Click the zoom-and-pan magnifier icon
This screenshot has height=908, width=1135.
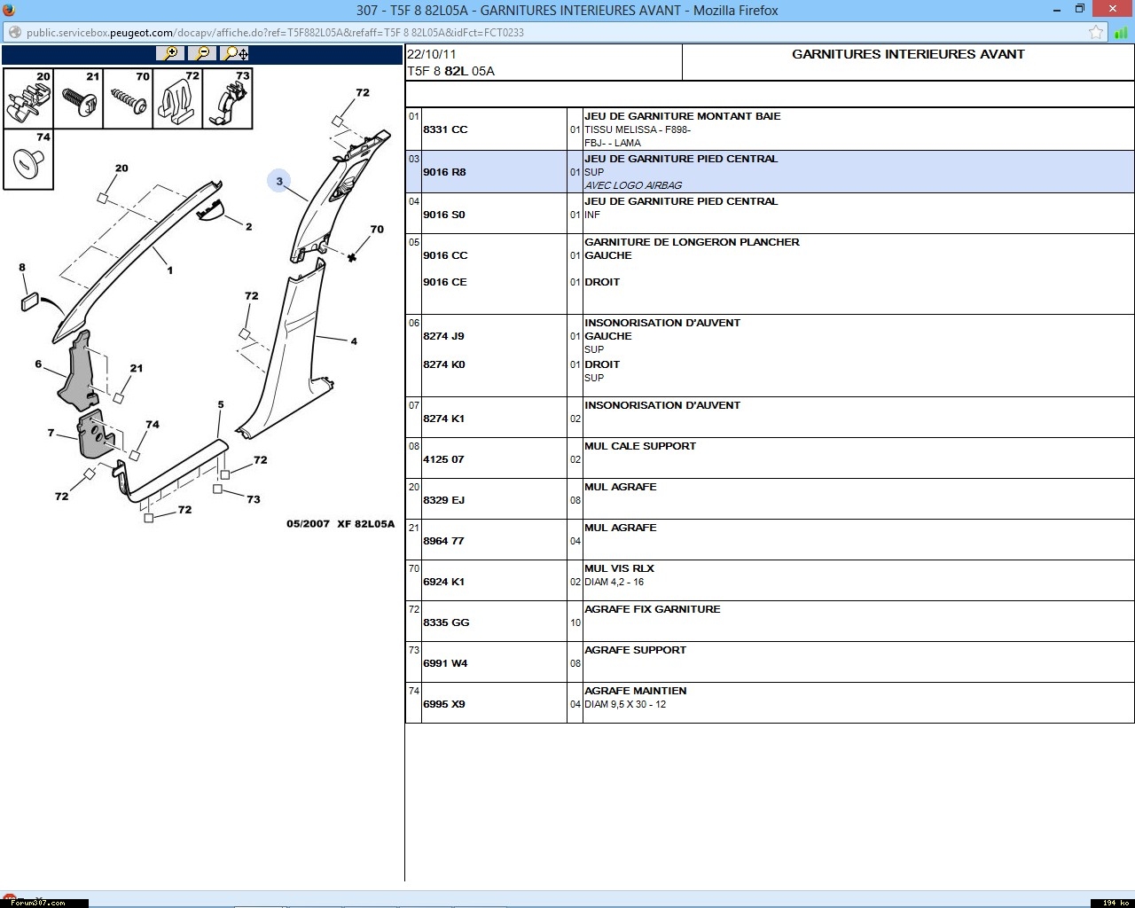235,53
